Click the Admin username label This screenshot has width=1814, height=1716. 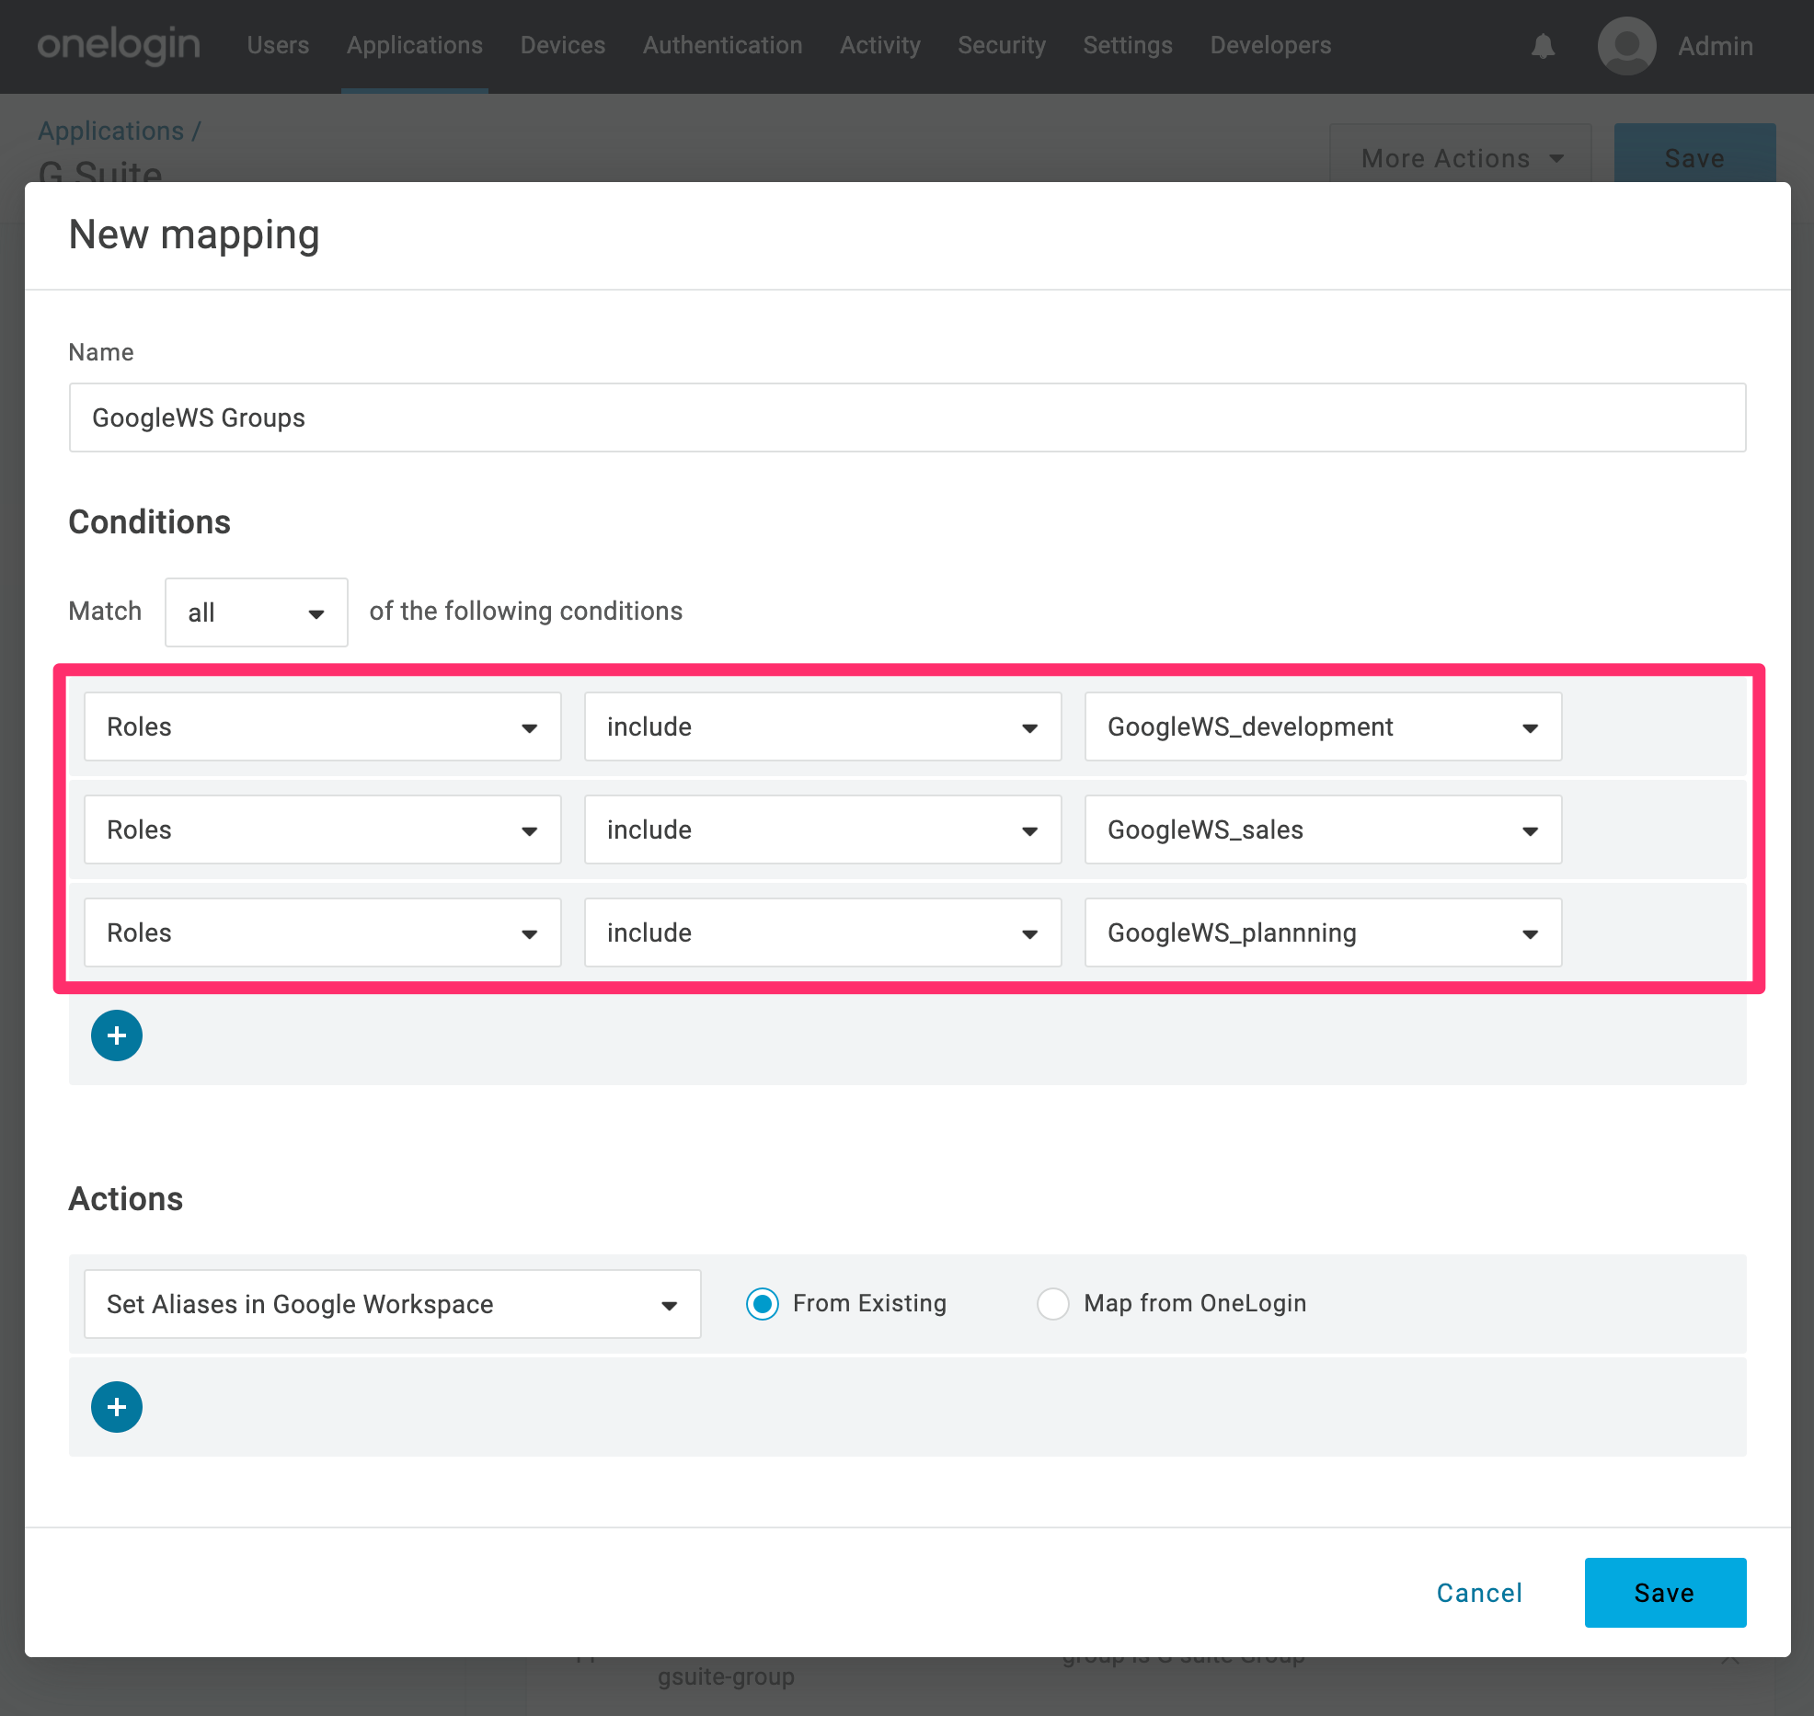pyautogui.click(x=1716, y=46)
